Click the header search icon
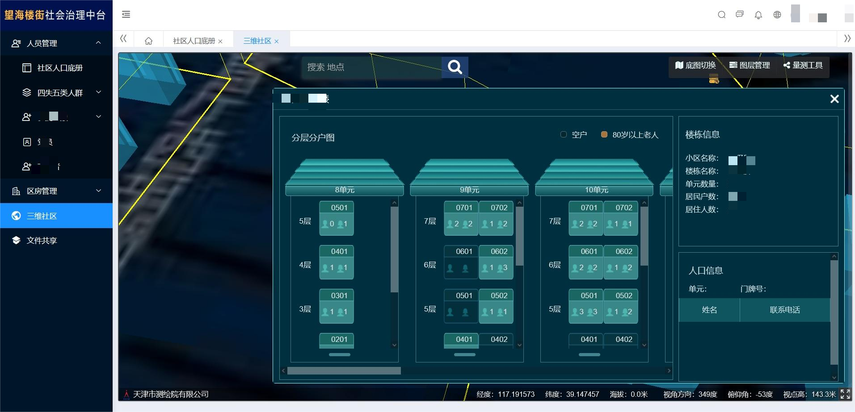 [x=721, y=15]
